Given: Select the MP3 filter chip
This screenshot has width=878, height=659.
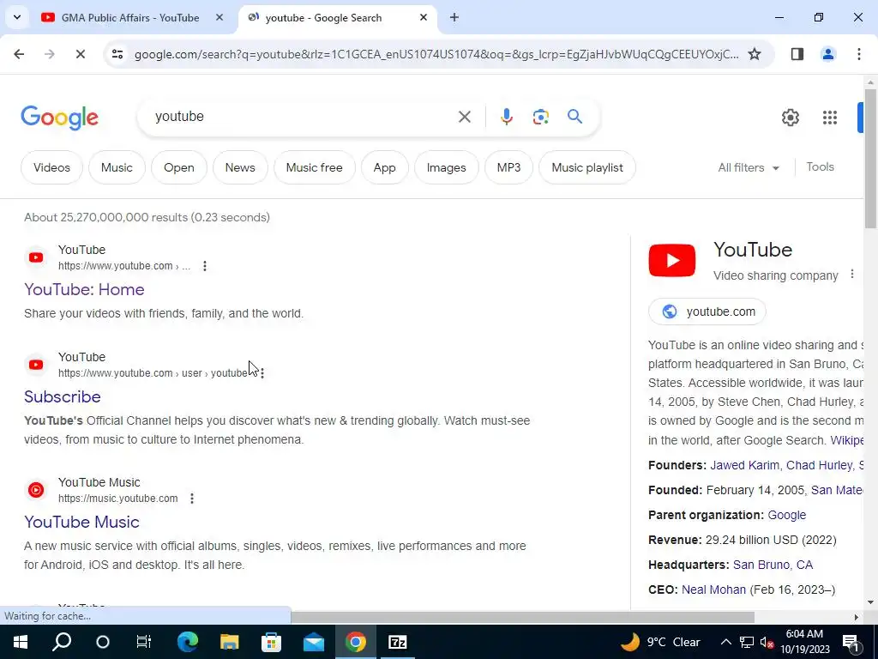Looking at the screenshot, I should (x=508, y=167).
